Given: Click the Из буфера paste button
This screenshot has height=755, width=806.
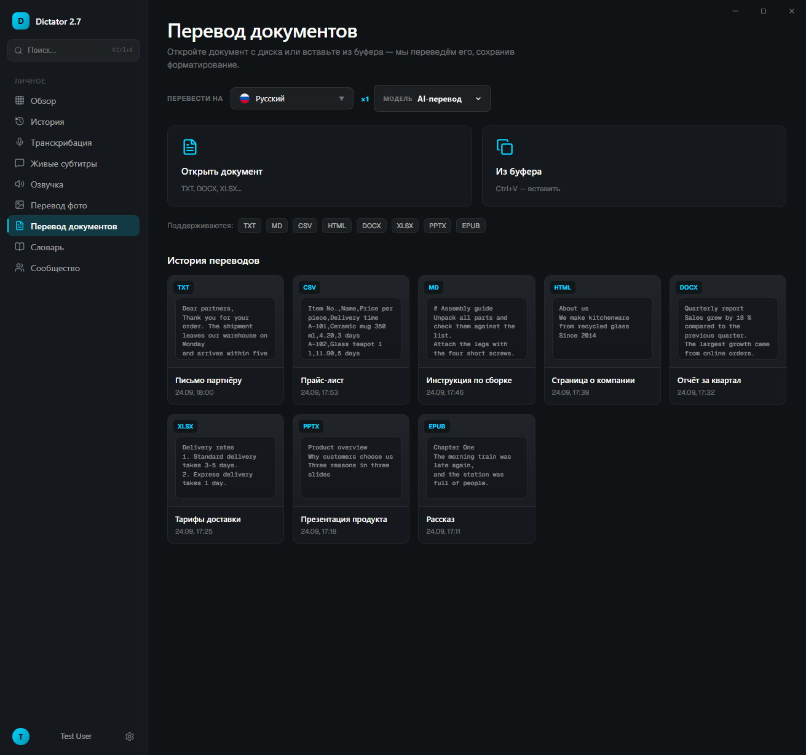Looking at the screenshot, I should (x=634, y=167).
